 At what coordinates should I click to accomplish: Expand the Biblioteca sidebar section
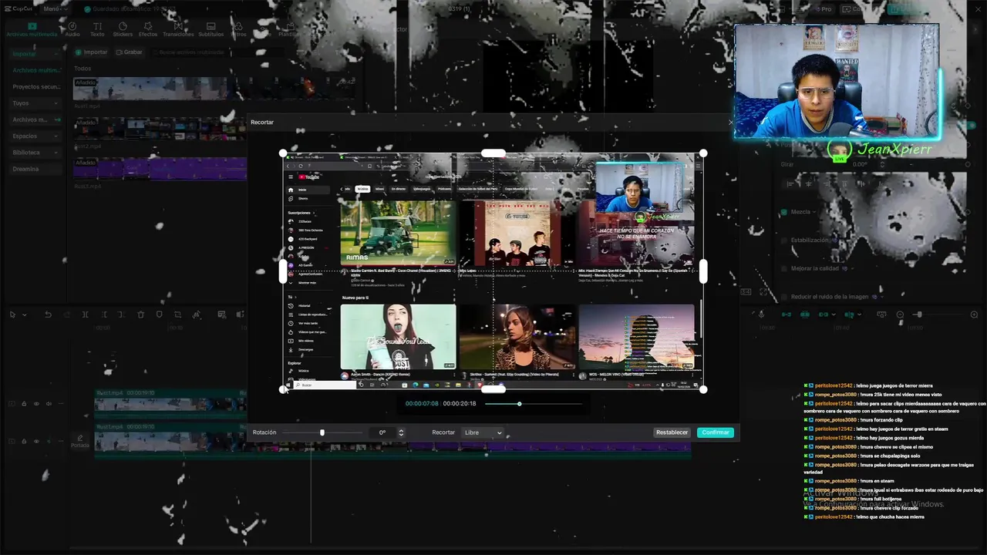click(35, 153)
